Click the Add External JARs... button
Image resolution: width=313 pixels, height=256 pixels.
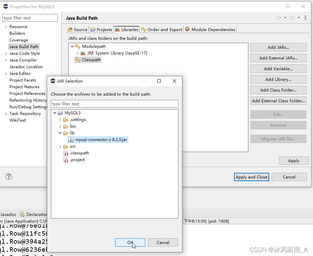click(279, 58)
